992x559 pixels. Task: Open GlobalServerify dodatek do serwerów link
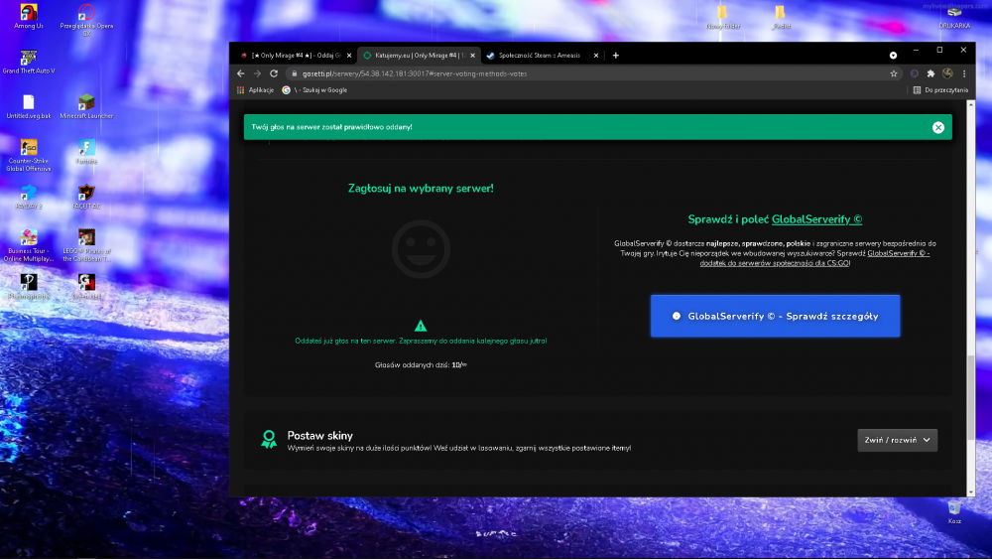814,258
